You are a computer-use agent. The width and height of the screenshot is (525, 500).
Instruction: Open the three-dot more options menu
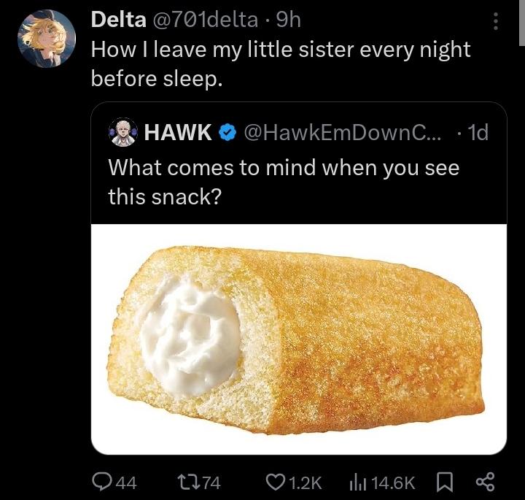[497, 21]
